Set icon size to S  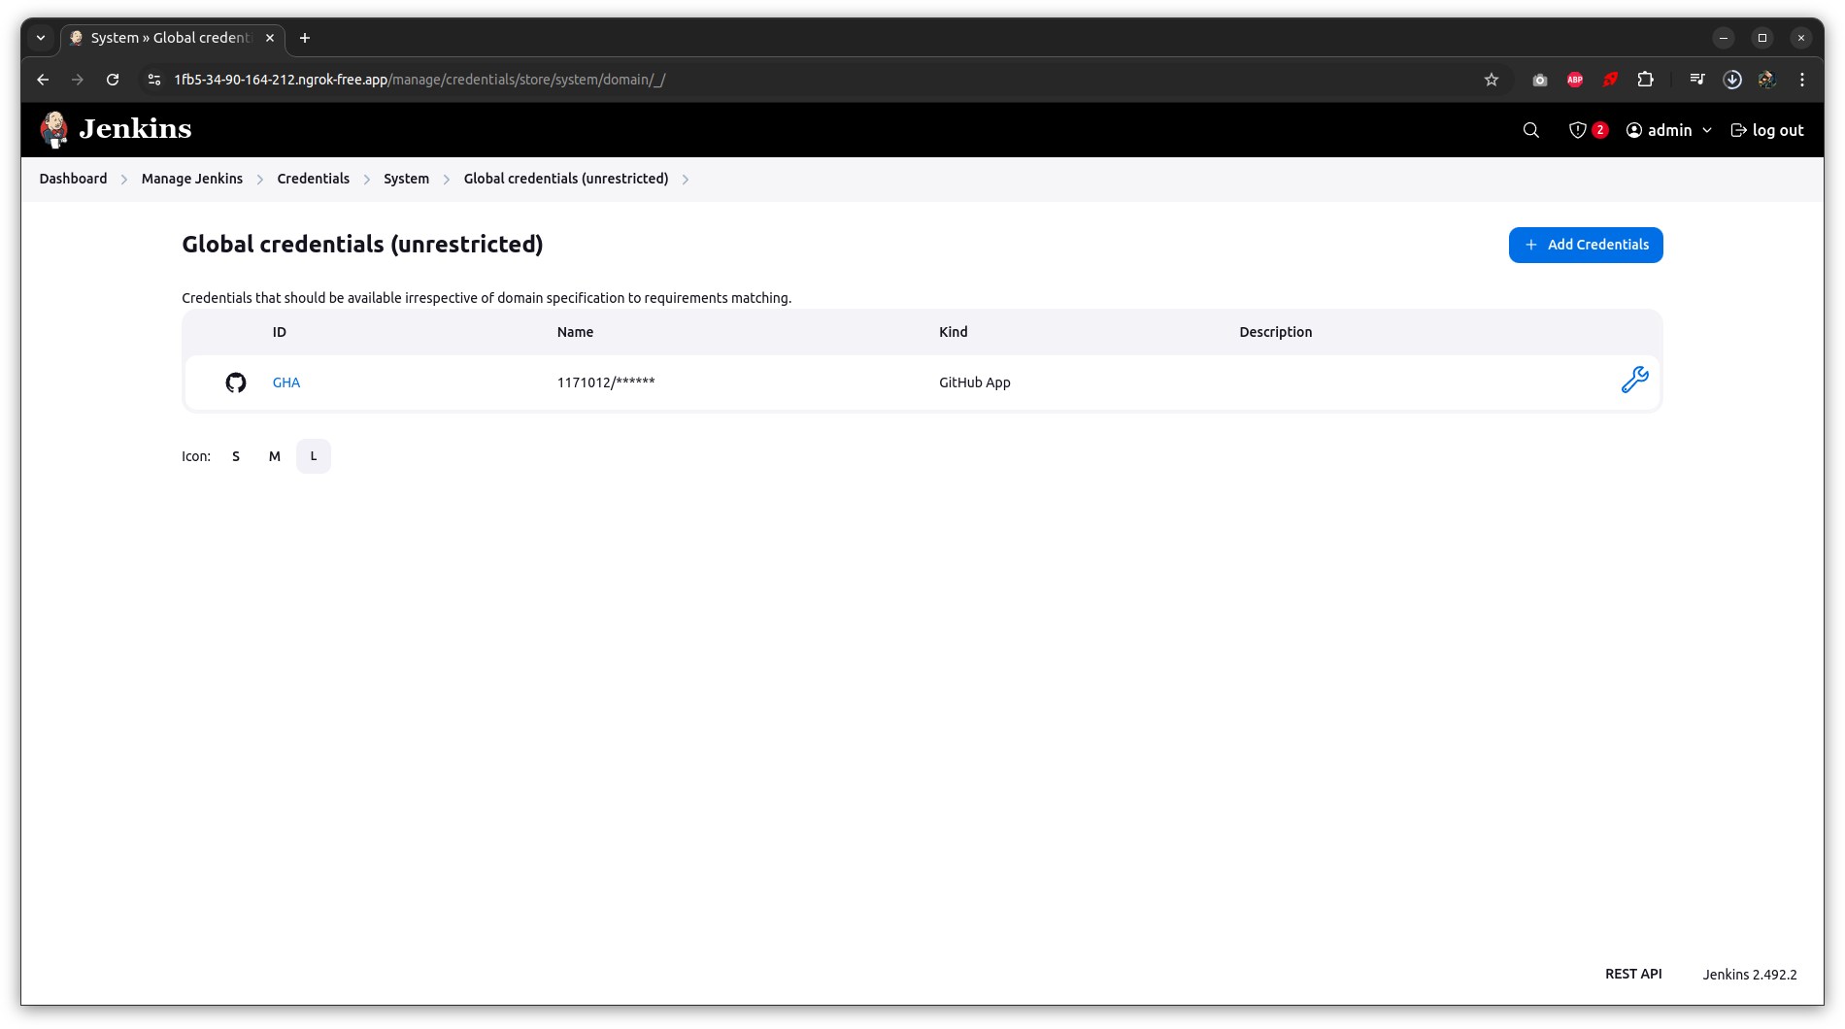[x=236, y=456]
